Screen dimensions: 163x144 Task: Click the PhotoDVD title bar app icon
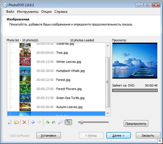(5, 5)
